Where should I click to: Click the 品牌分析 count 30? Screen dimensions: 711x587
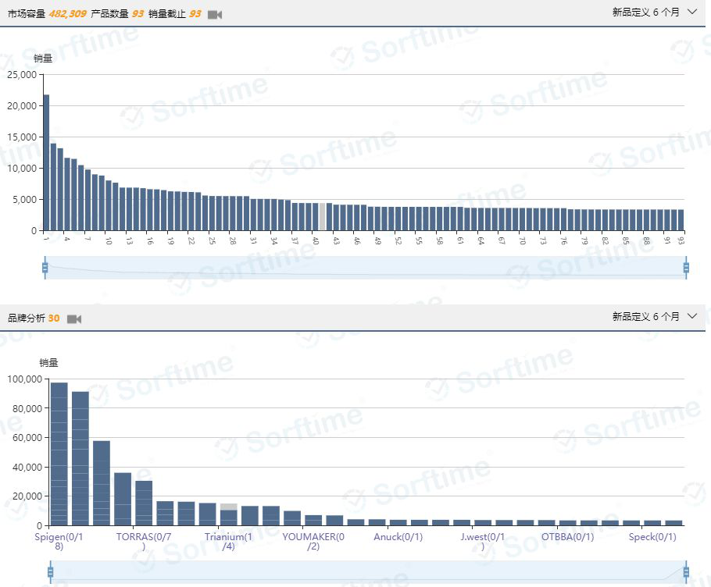(54, 318)
